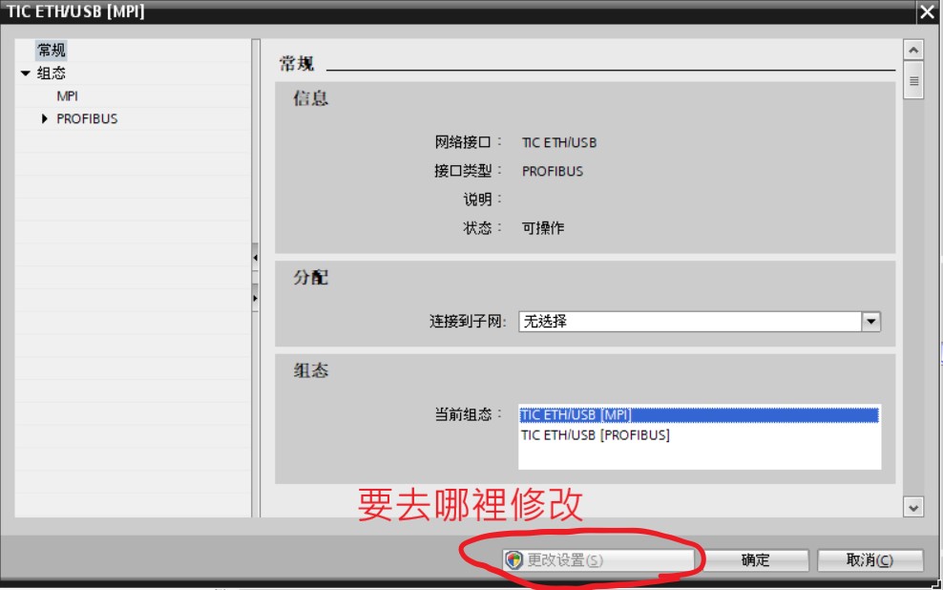Click the 无选择 combo box field
Screen dimensions: 943x590
[x=689, y=322]
